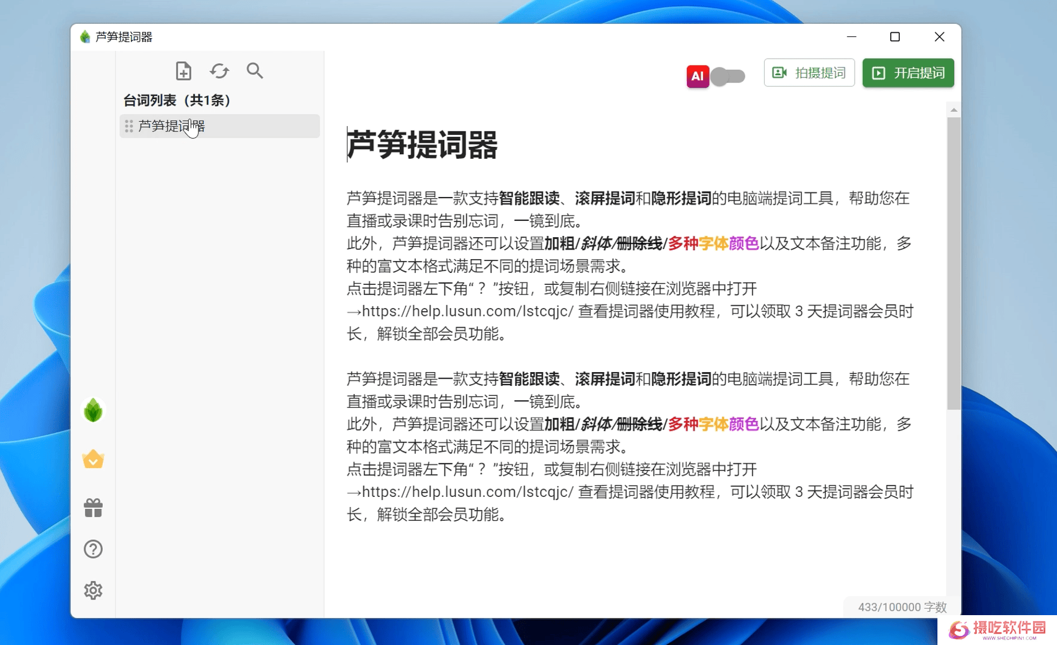Click the 433/100000 word count indicator

tap(902, 607)
